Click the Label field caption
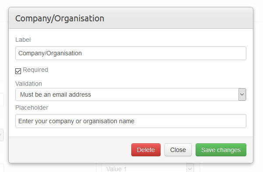263x172 pixels. 23,40
